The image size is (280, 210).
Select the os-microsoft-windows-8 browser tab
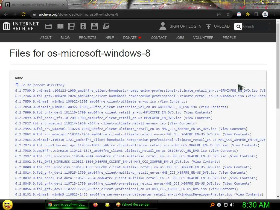pyautogui.click(x=35, y=5)
